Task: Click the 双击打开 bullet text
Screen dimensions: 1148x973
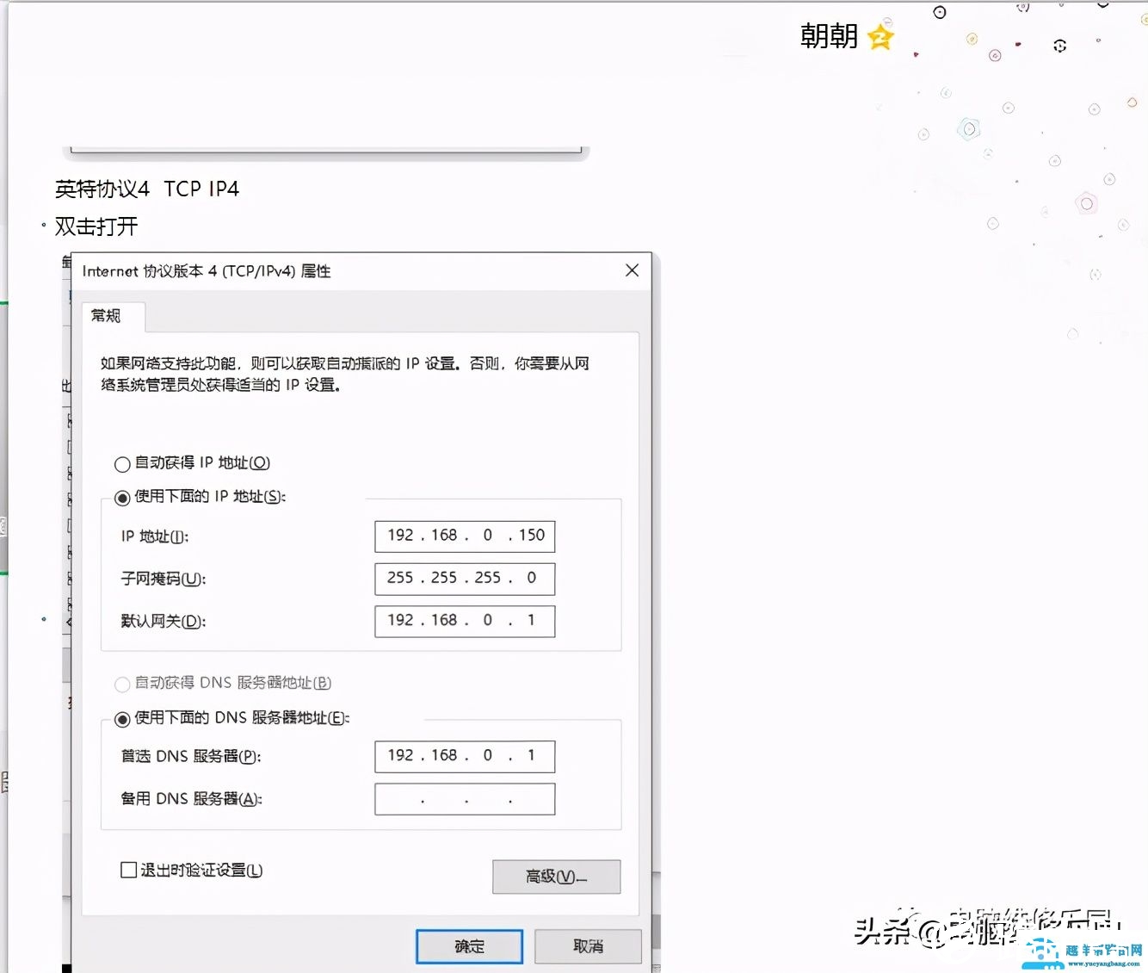Action: [x=96, y=226]
